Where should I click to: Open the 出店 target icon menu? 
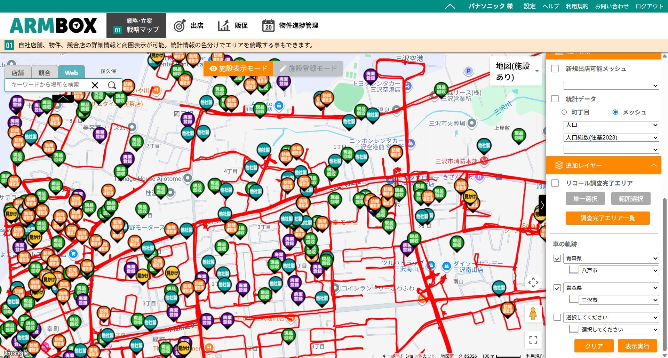coord(180,25)
